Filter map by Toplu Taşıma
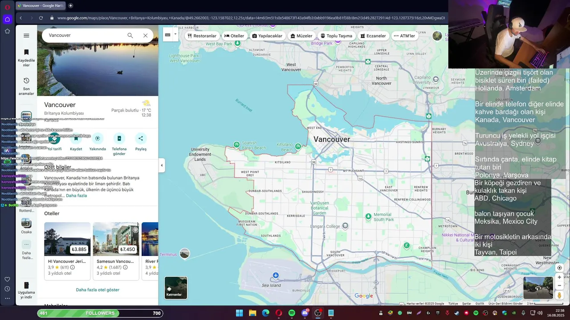570x320 pixels. pos(336,36)
